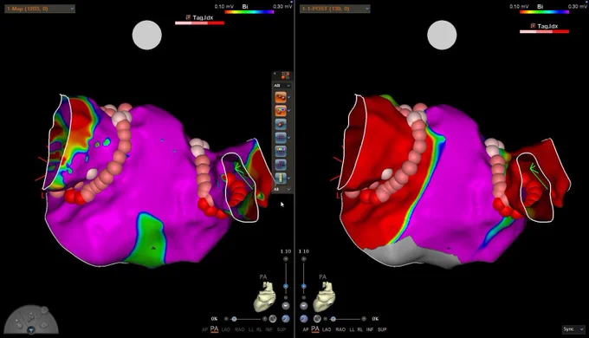Expand arrow beside the purple grid icon
This screenshot has width=589, height=338.
pos(288,138)
